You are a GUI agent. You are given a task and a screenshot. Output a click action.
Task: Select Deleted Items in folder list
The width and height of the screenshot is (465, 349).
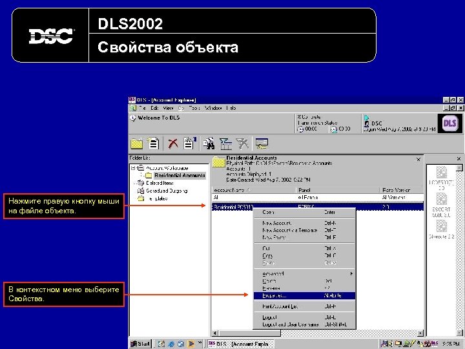coord(160,183)
